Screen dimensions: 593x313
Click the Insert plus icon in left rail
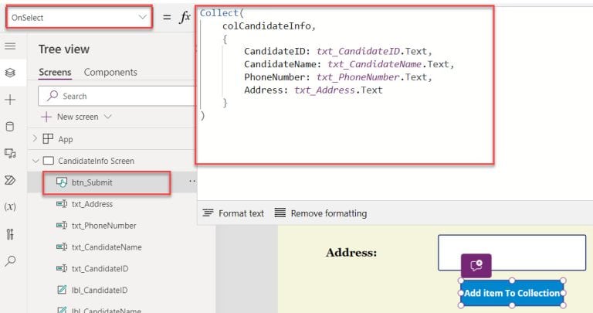click(x=10, y=100)
